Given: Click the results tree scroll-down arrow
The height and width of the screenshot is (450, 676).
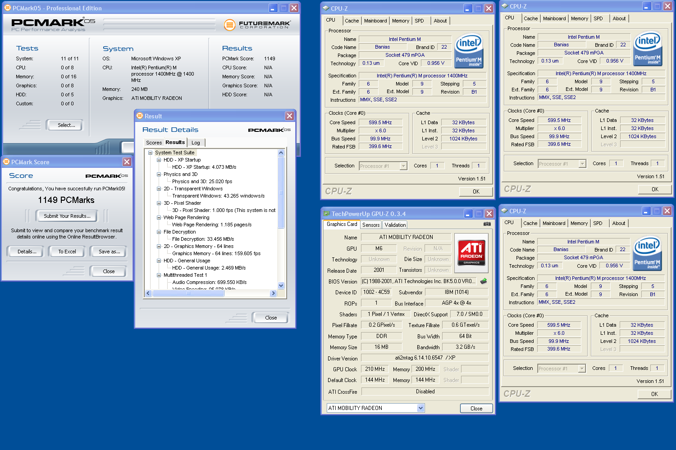Looking at the screenshot, I should tap(281, 285).
